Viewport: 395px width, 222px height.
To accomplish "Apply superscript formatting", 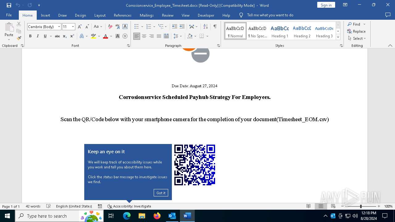I will click(72, 36).
